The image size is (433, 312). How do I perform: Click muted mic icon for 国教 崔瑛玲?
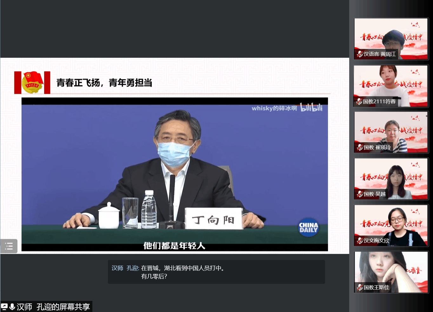[359, 147]
